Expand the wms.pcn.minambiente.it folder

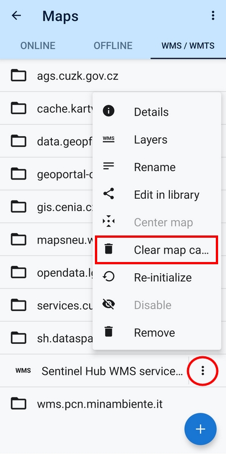(113, 403)
